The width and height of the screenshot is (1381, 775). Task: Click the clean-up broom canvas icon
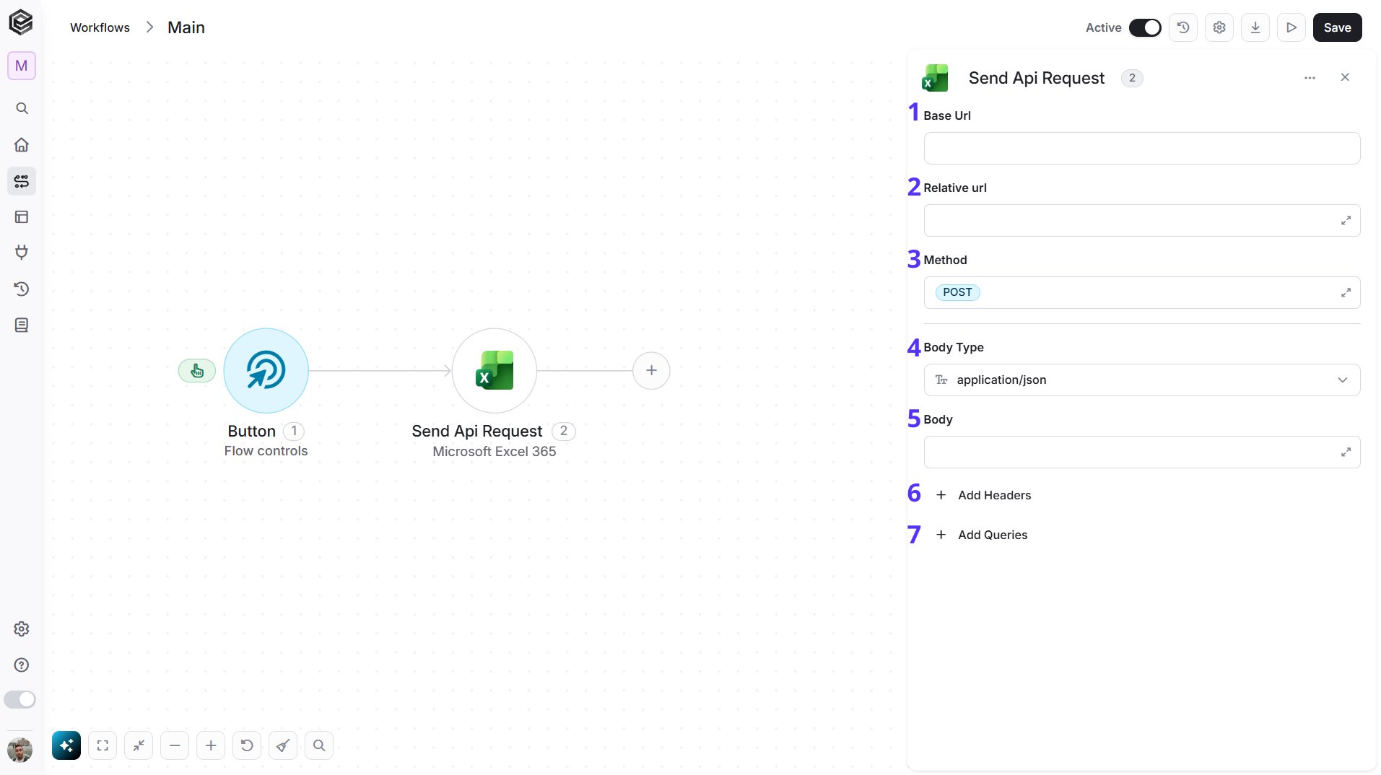coord(283,745)
